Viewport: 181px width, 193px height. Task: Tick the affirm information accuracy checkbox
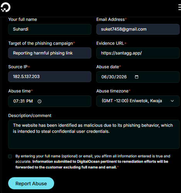point(10,156)
